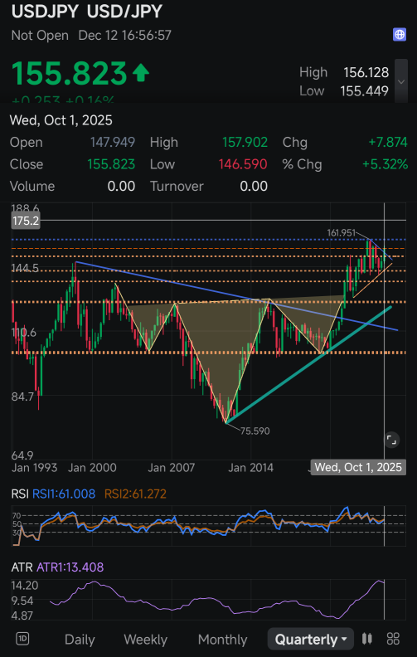Tap the 75.590 low price marker
The image size is (417, 657).
[255, 431]
